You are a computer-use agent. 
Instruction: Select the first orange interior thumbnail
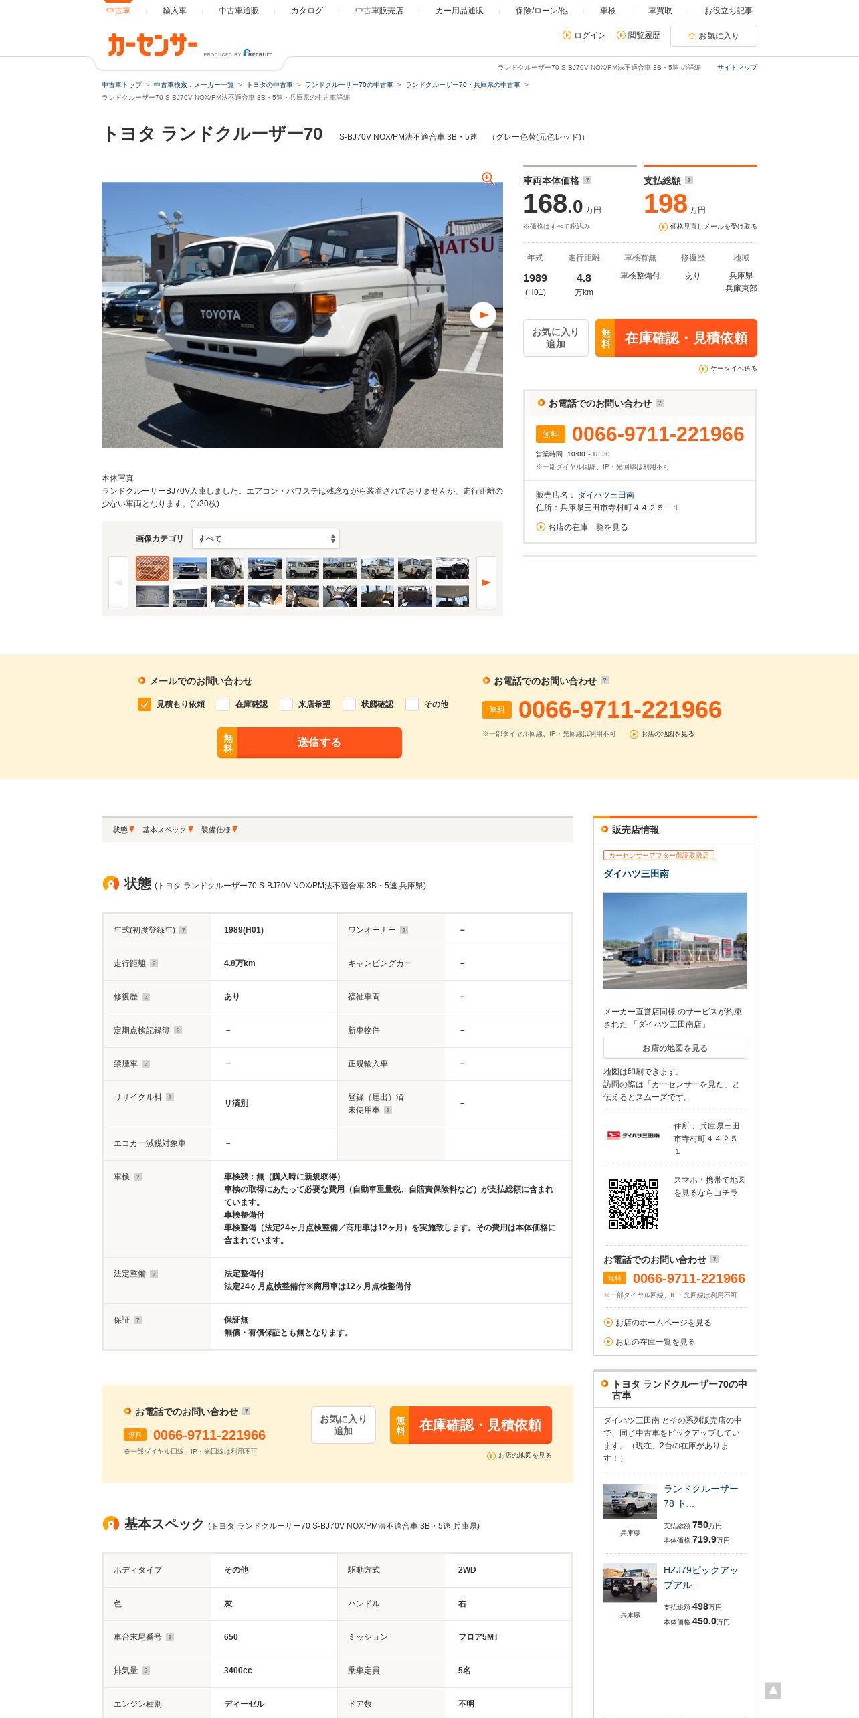(x=153, y=568)
